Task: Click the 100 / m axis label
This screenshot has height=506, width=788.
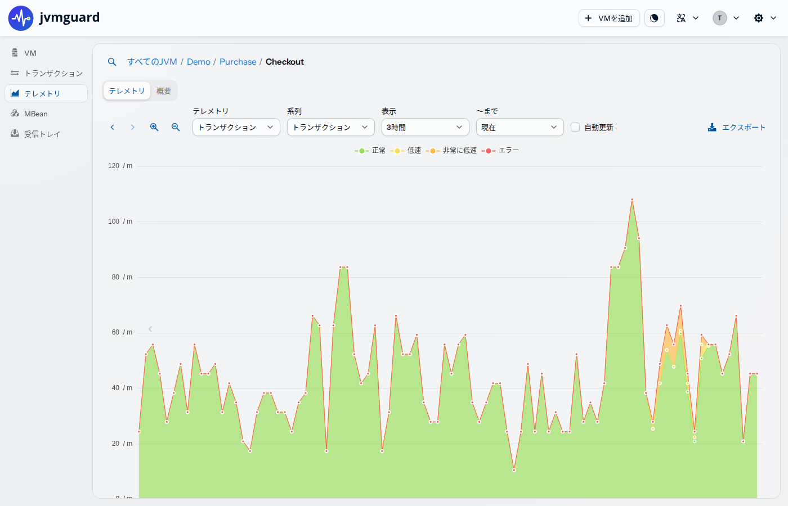Action: 120,222
